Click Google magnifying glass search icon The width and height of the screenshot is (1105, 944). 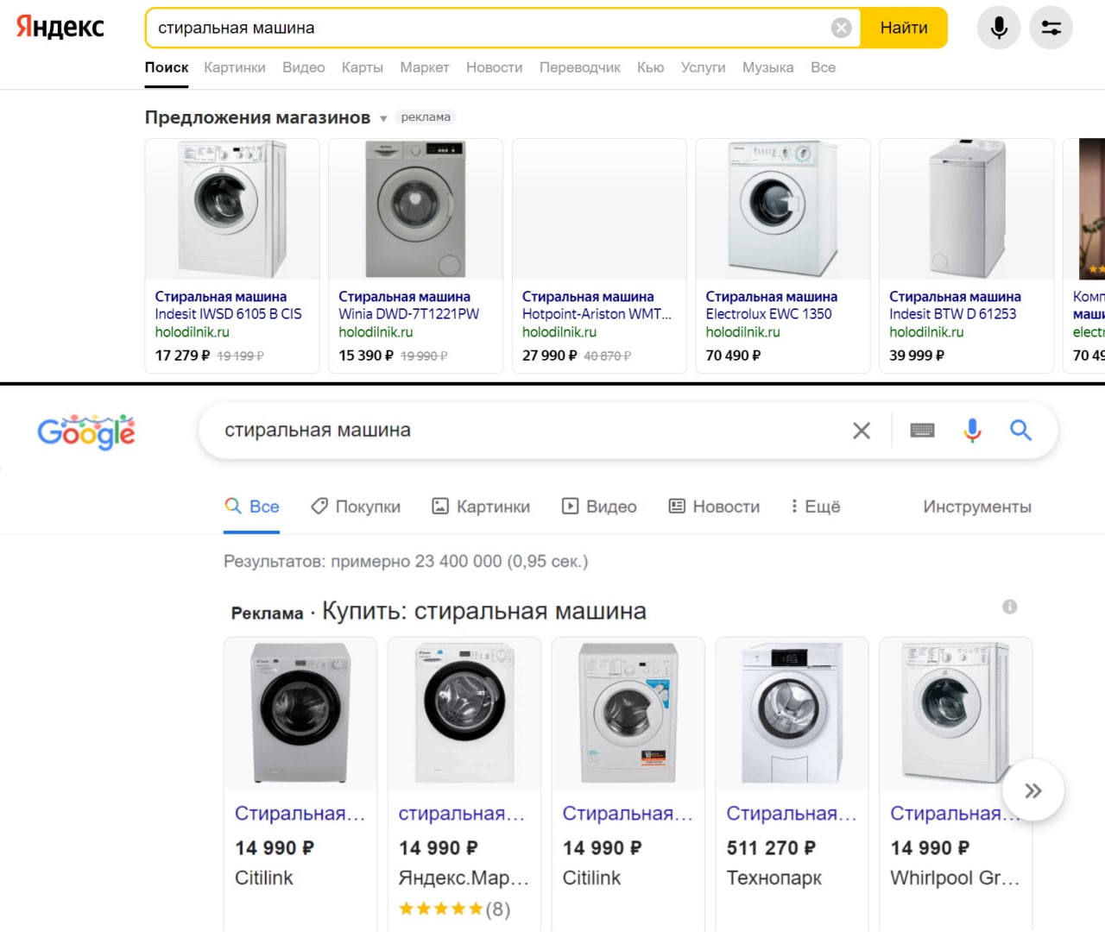(1020, 430)
